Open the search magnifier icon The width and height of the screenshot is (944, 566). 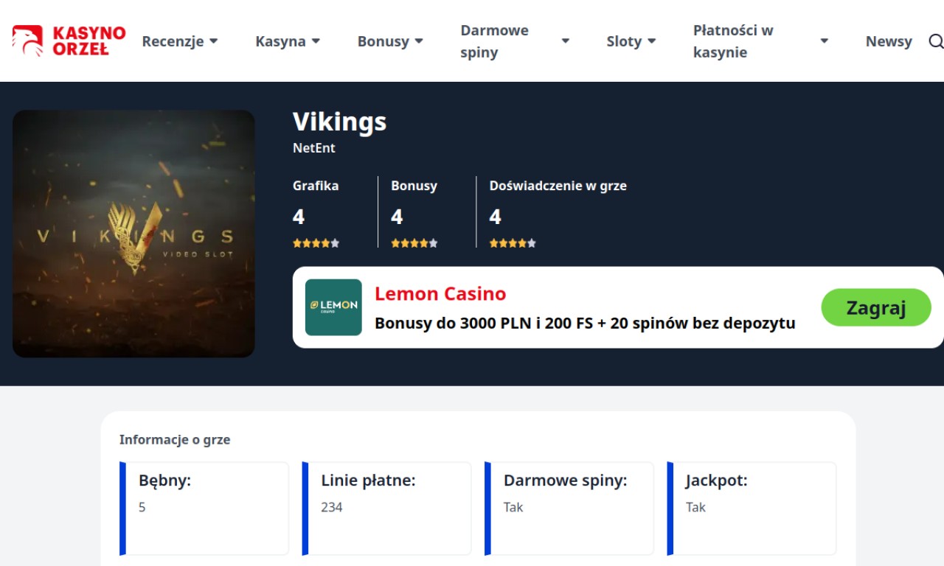click(x=935, y=41)
